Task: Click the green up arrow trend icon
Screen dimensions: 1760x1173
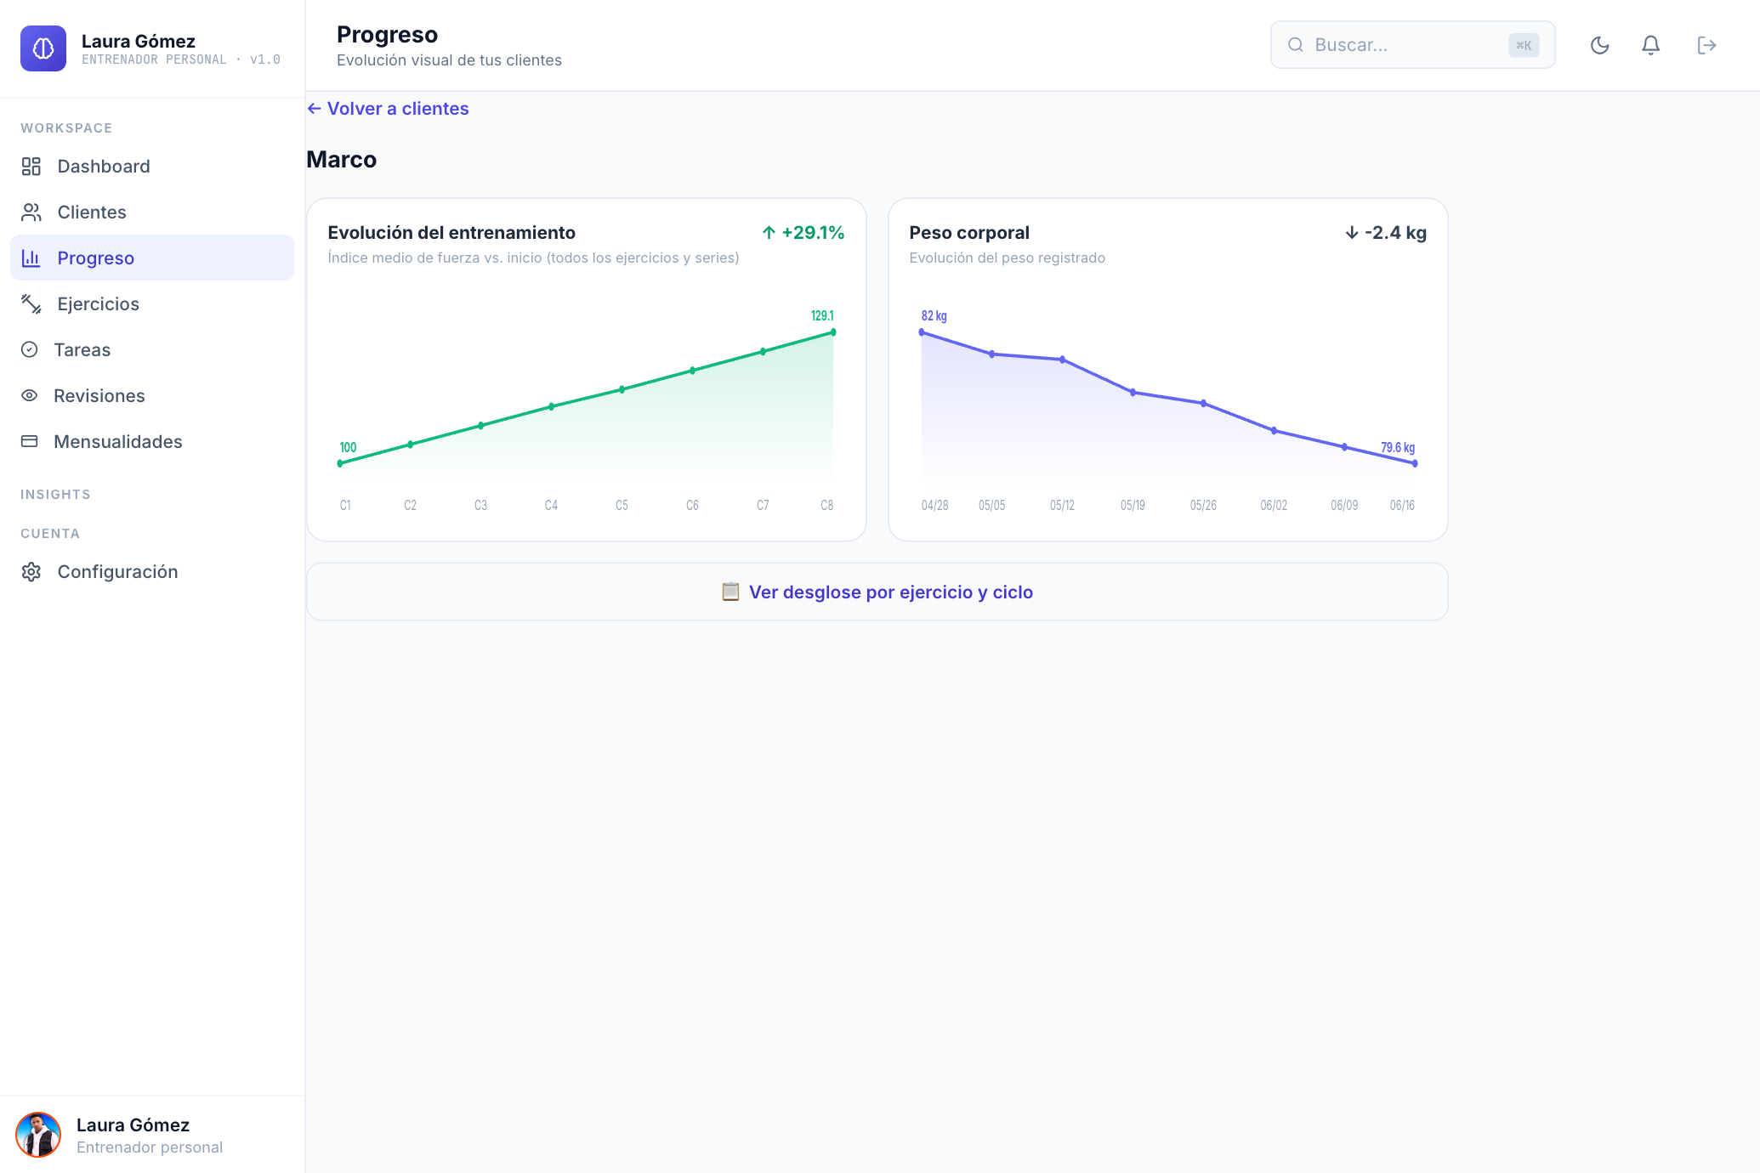Action: [x=769, y=233]
